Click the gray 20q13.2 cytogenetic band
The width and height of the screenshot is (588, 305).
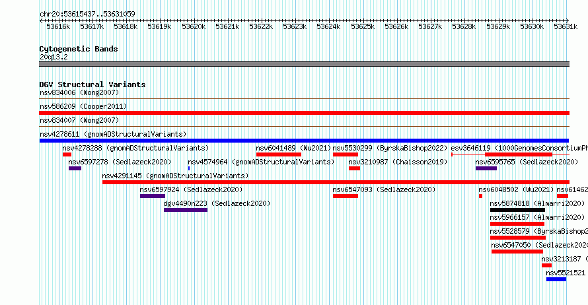click(304, 64)
